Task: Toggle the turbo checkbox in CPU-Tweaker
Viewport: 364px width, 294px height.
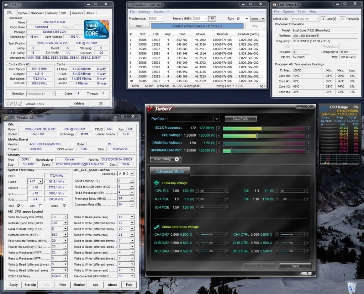Action: coord(64,206)
